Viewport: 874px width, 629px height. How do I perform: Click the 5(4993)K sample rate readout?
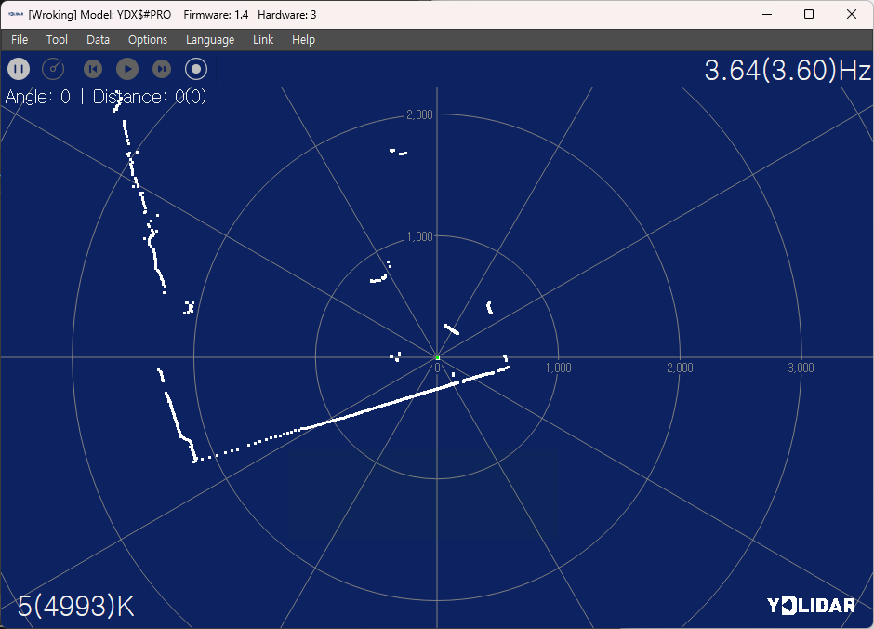pyautogui.click(x=76, y=606)
